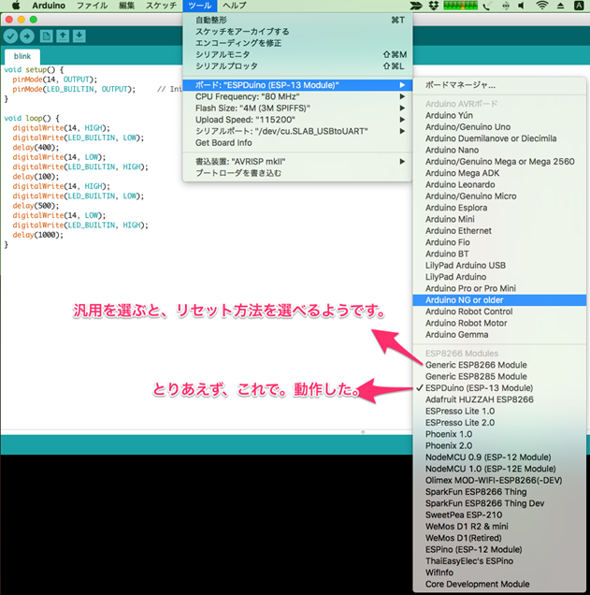Click the Open sketch icon

pyautogui.click(x=63, y=36)
